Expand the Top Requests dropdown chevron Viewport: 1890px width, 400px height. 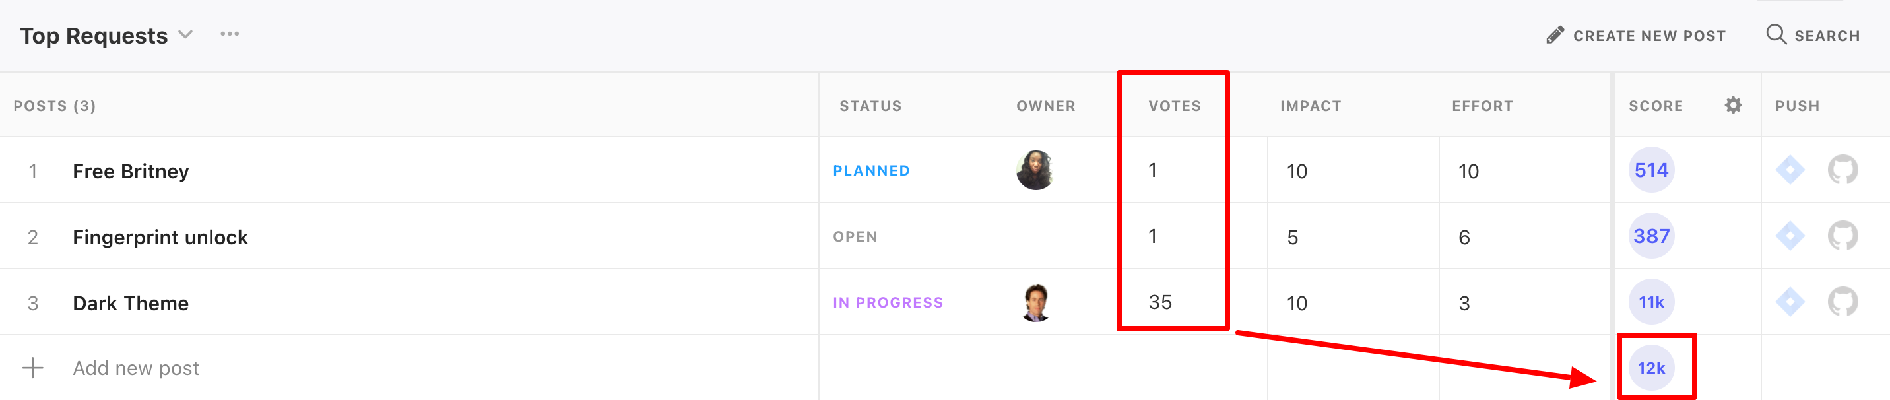(186, 34)
